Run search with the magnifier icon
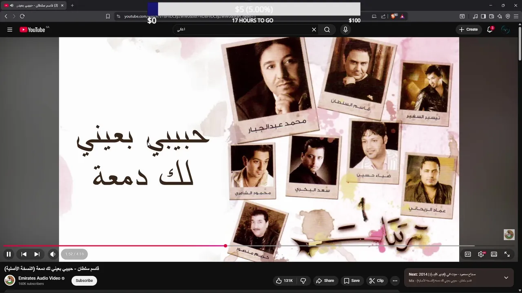The image size is (522, 293). coord(327,29)
